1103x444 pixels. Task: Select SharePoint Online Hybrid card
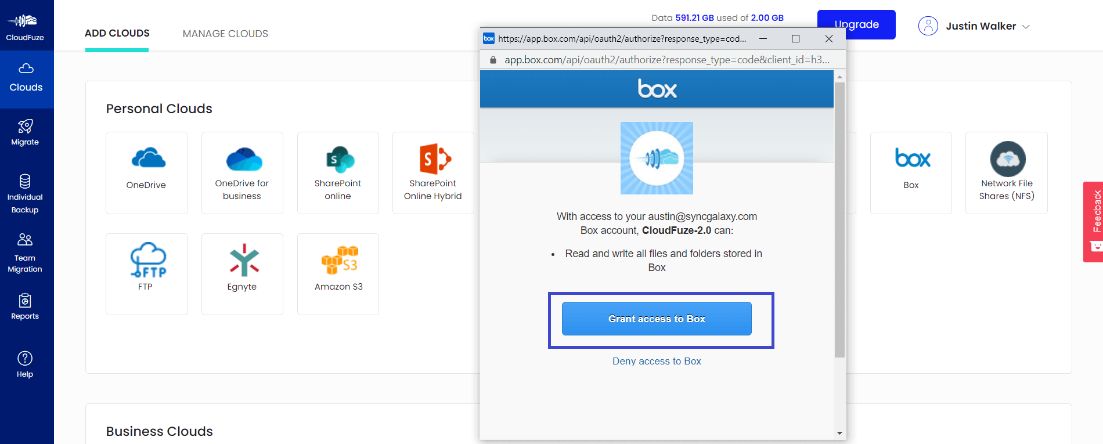click(x=433, y=173)
